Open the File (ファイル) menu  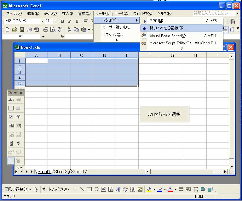[14, 14]
